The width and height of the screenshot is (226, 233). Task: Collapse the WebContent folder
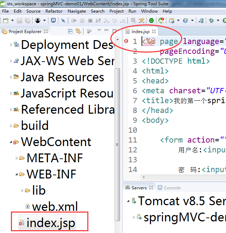(11, 142)
